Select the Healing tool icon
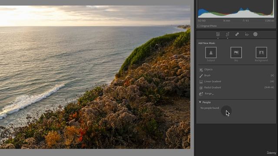The image size is (278, 156). [237, 34]
